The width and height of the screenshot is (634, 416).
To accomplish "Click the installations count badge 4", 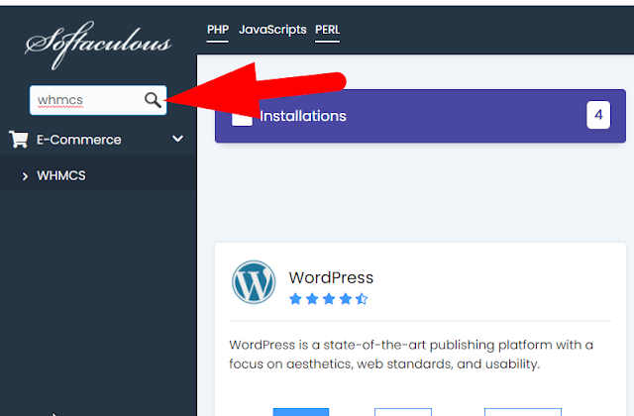I will tap(598, 115).
